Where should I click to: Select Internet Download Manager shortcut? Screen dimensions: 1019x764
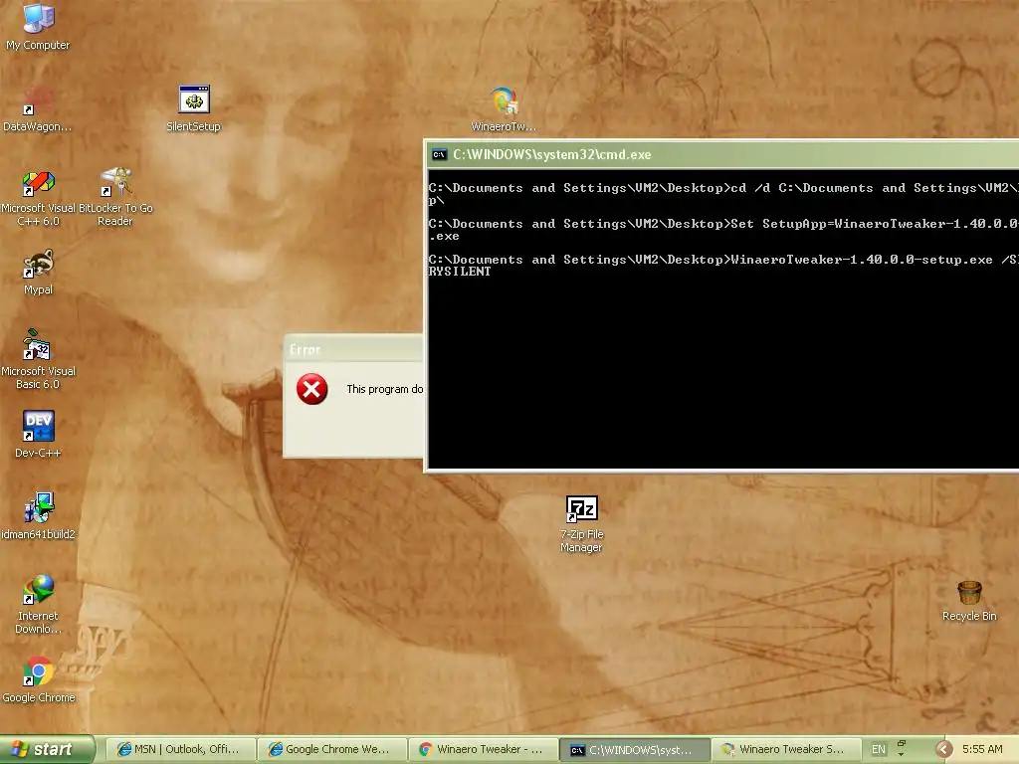tap(38, 604)
